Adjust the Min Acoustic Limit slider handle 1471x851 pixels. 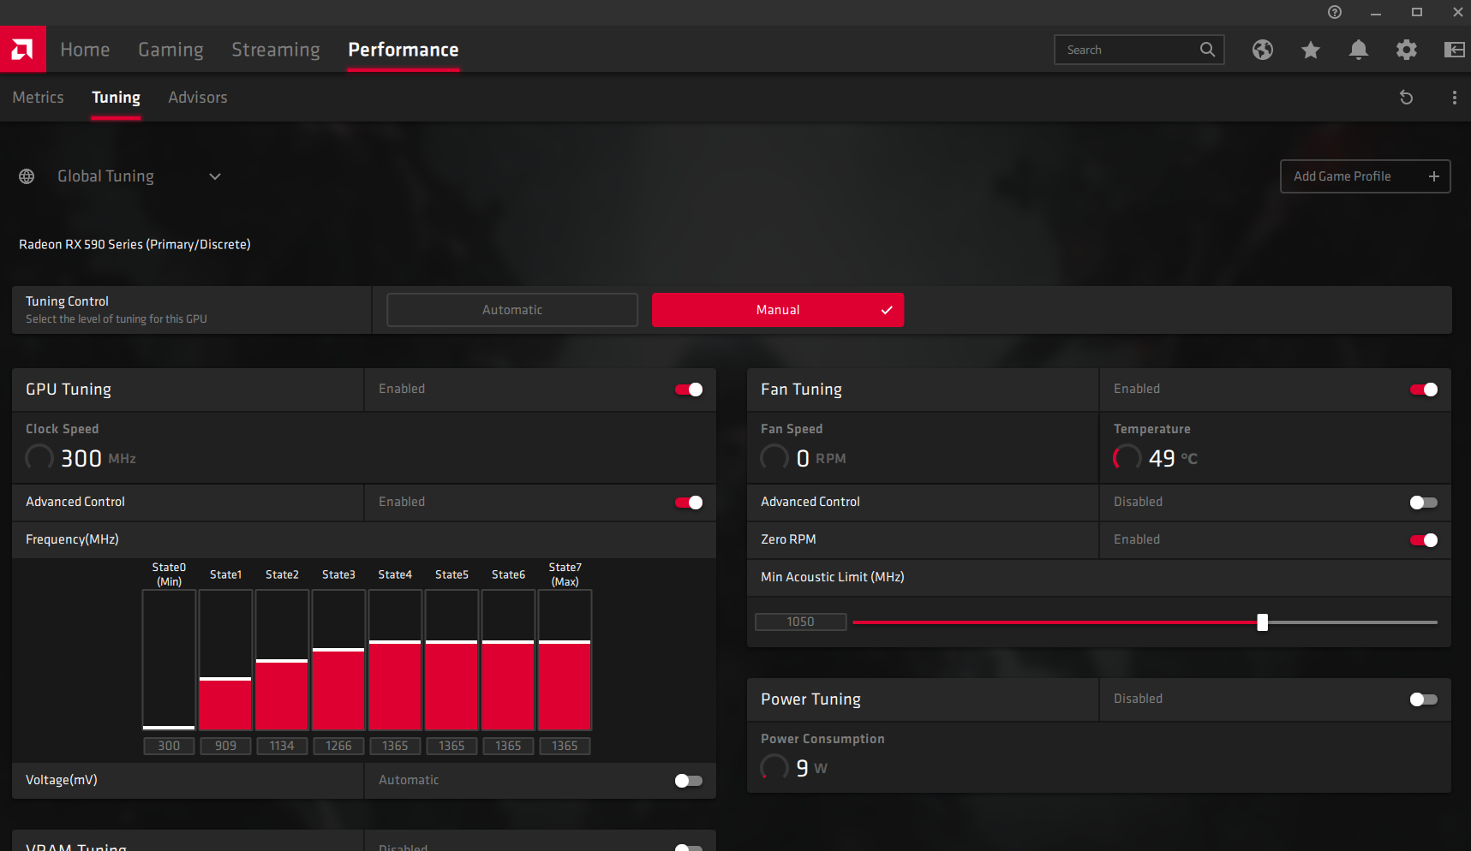click(1262, 622)
